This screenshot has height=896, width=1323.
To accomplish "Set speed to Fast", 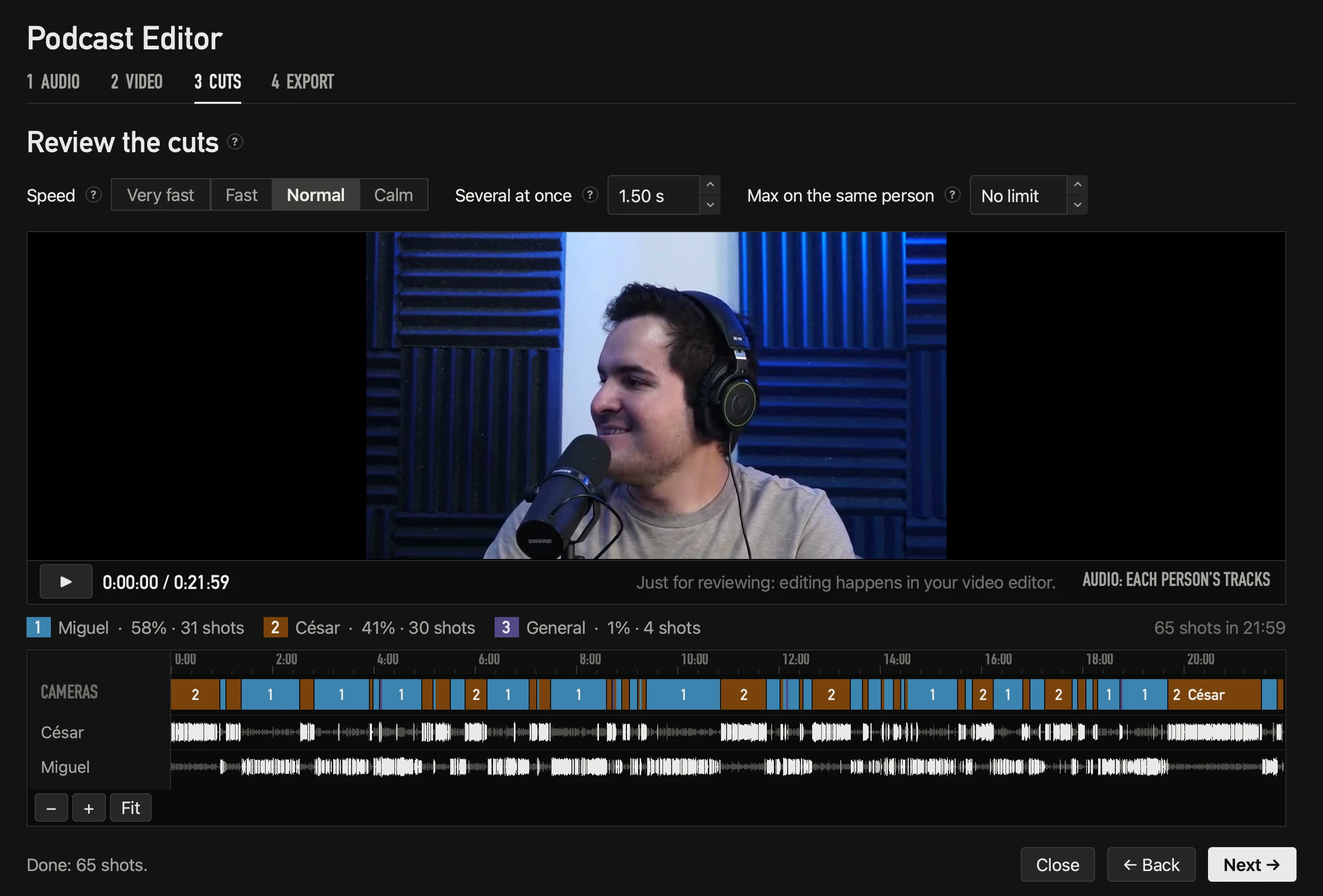I will pyautogui.click(x=241, y=195).
